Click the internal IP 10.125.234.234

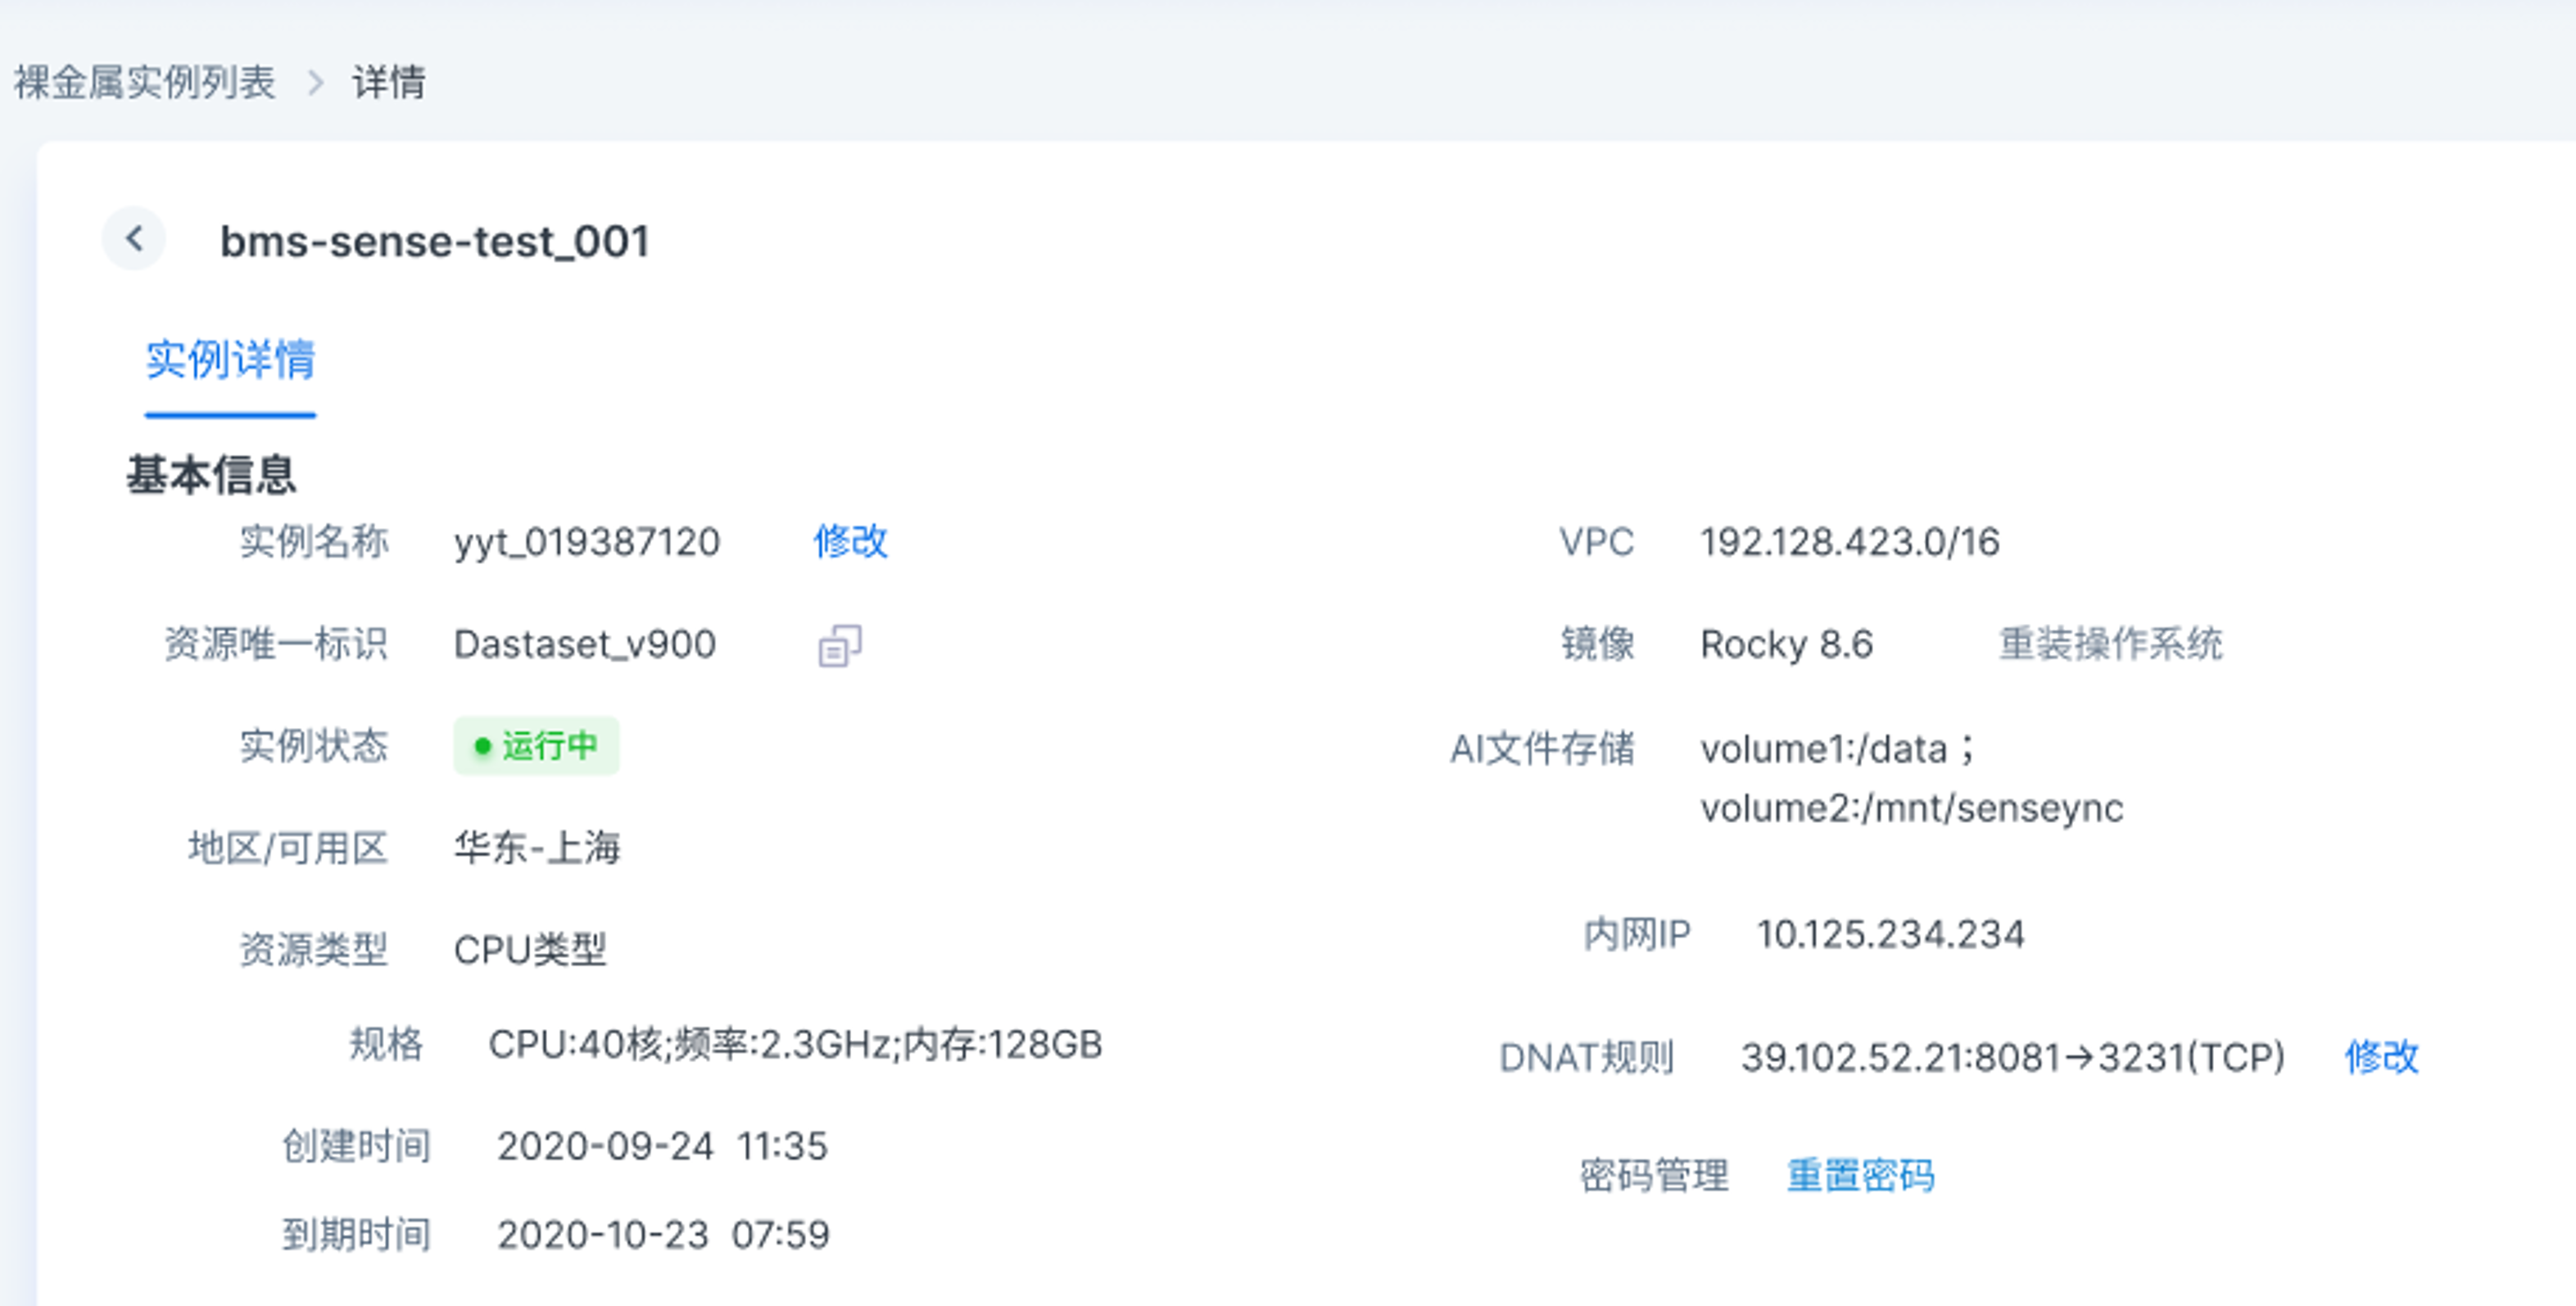coord(1890,935)
